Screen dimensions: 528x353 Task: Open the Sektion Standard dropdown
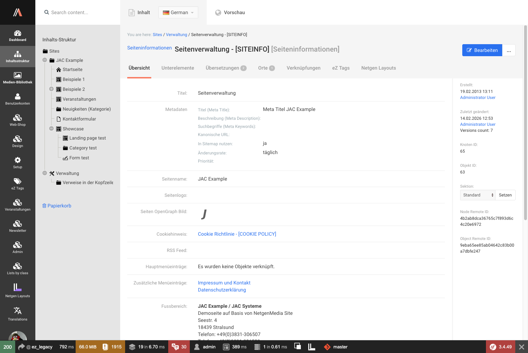pyautogui.click(x=477, y=195)
